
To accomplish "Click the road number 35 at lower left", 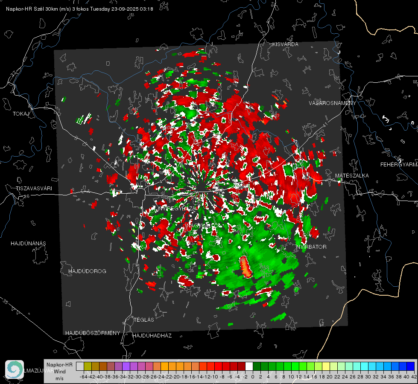I will coord(5,301).
